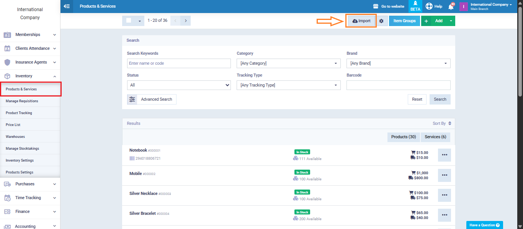Go to next results page arrow
Viewport: 523px width, 229px height.
click(186, 21)
